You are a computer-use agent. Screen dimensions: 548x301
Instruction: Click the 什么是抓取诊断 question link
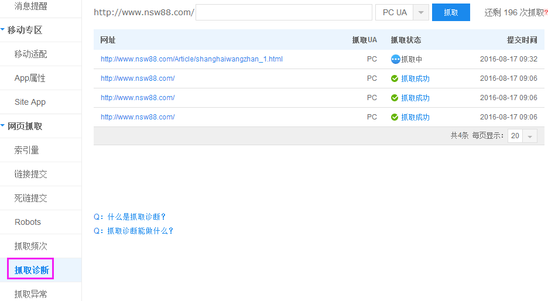130,217
